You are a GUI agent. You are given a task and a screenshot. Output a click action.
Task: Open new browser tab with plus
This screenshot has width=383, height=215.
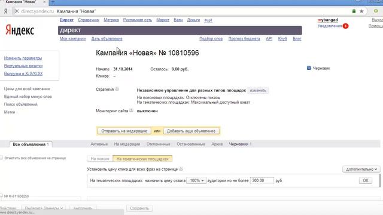tap(53, 2)
